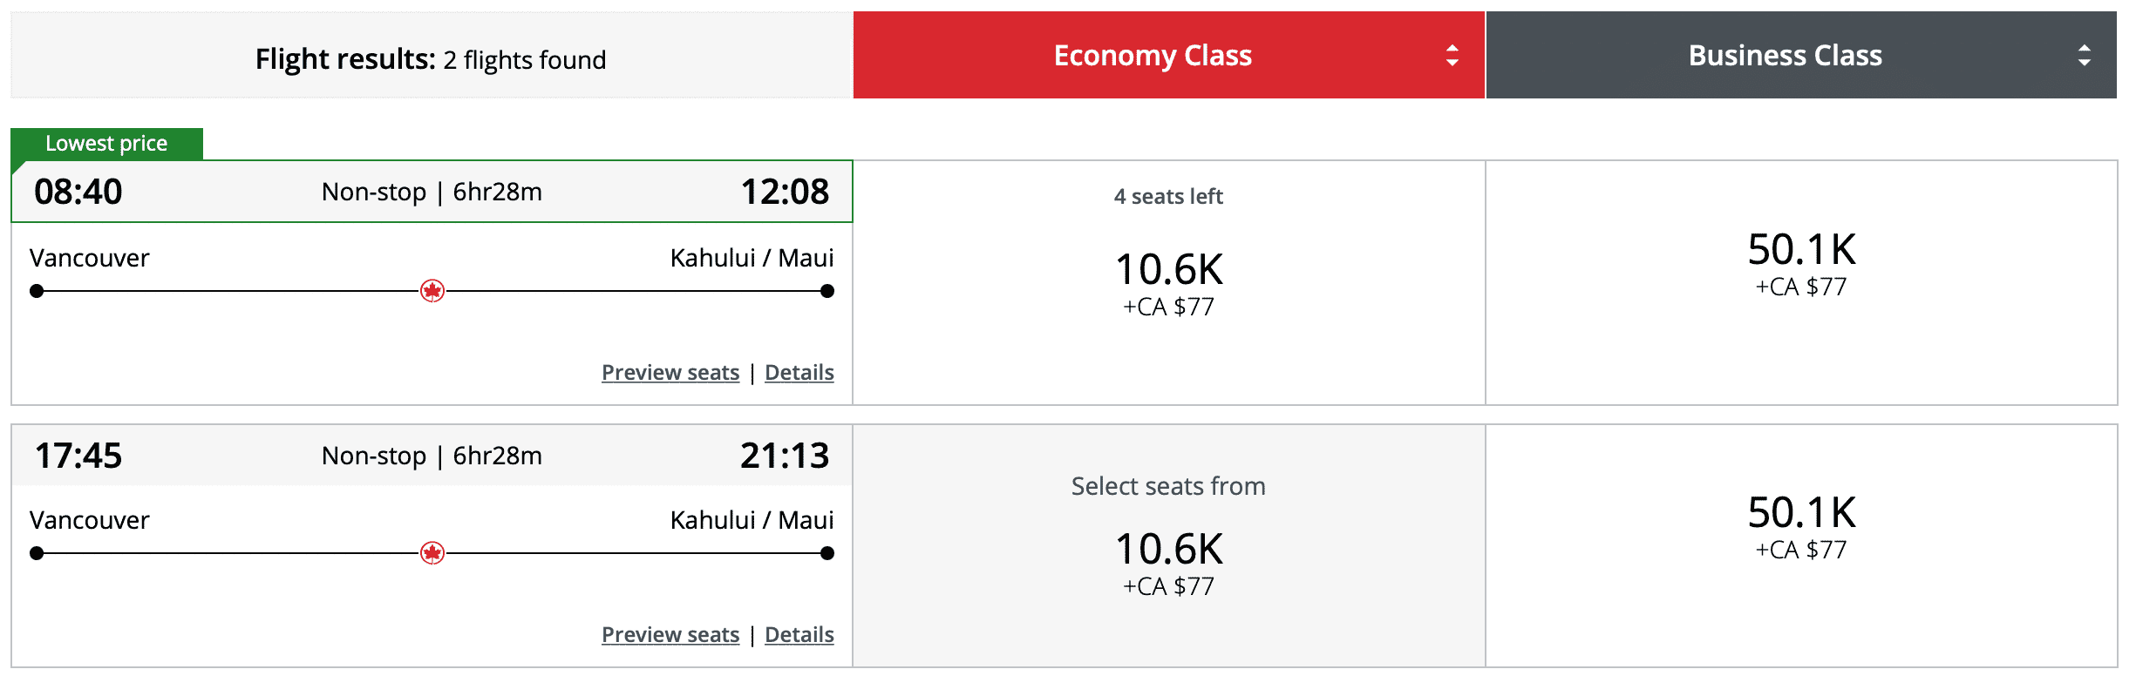This screenshot has height=676, width=2136.
Task: Choose 50.1K business fare on 08:40 flight
Action: (x=1801, y=250)
